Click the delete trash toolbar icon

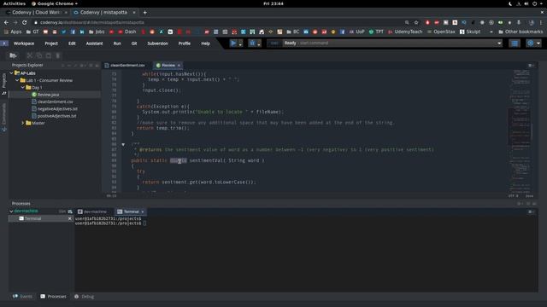tap(58, 55)
